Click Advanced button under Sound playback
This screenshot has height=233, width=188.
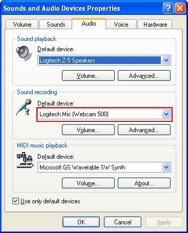click(x=144, y=75)
